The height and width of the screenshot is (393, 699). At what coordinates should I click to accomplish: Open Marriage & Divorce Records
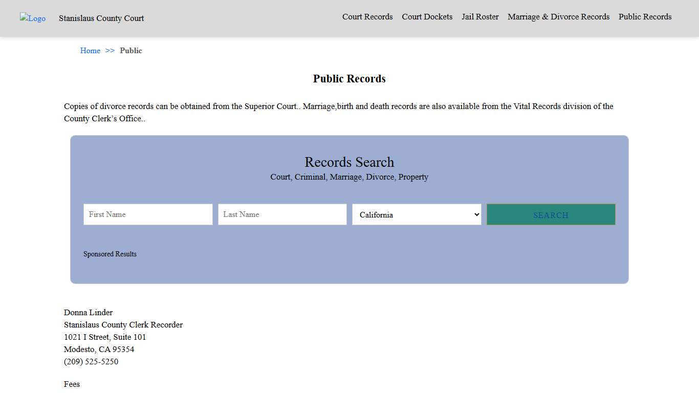click(x=558, y=17)
